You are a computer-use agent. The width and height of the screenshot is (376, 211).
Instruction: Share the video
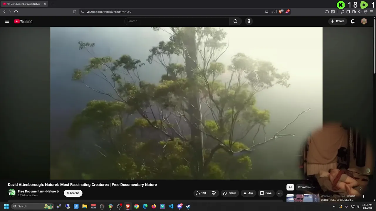point(229,193)
